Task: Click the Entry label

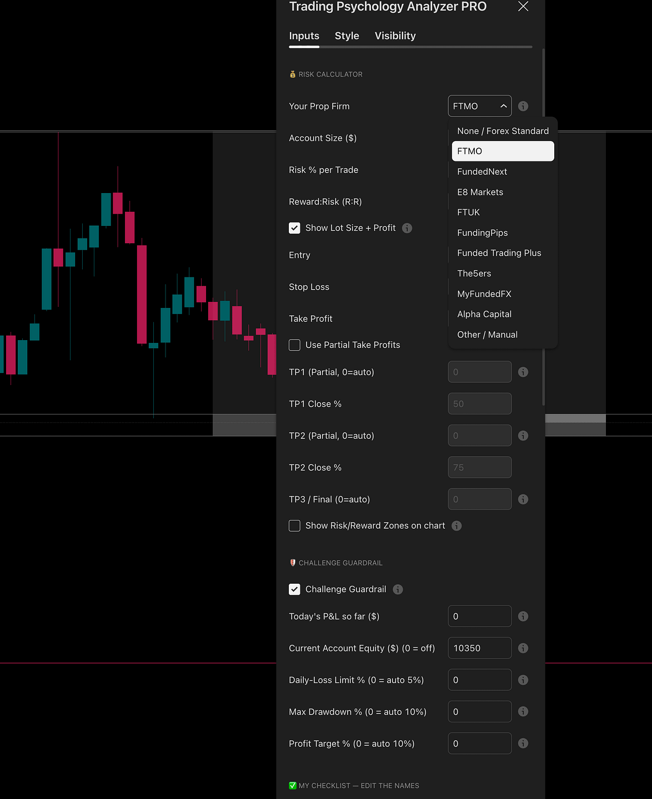Action: point(299,255)
